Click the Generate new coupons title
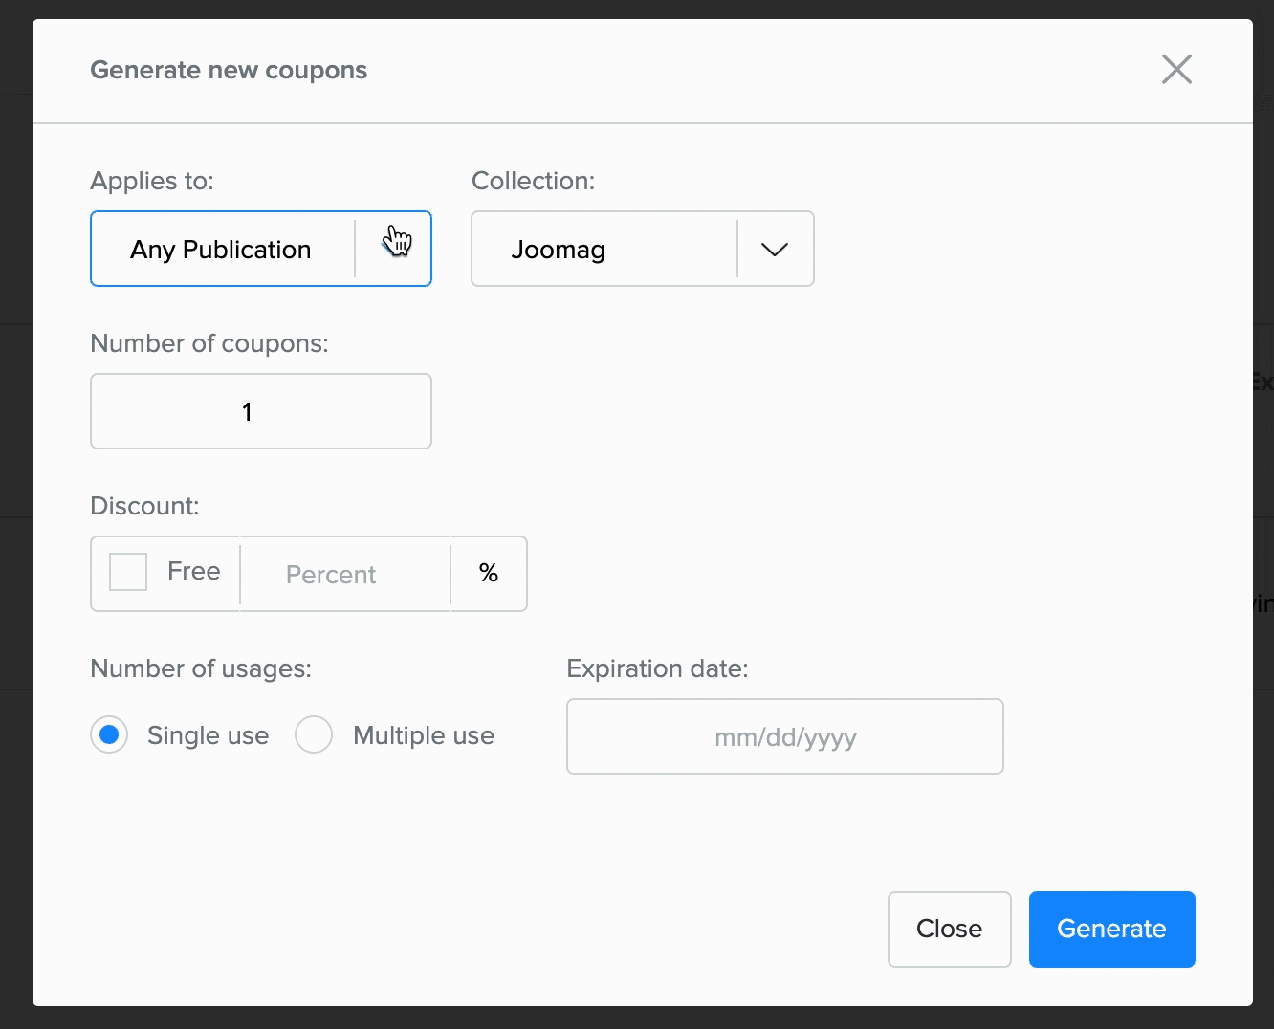The height and width of the screenshot is (1029, 1274). click(x=229, y=70)
